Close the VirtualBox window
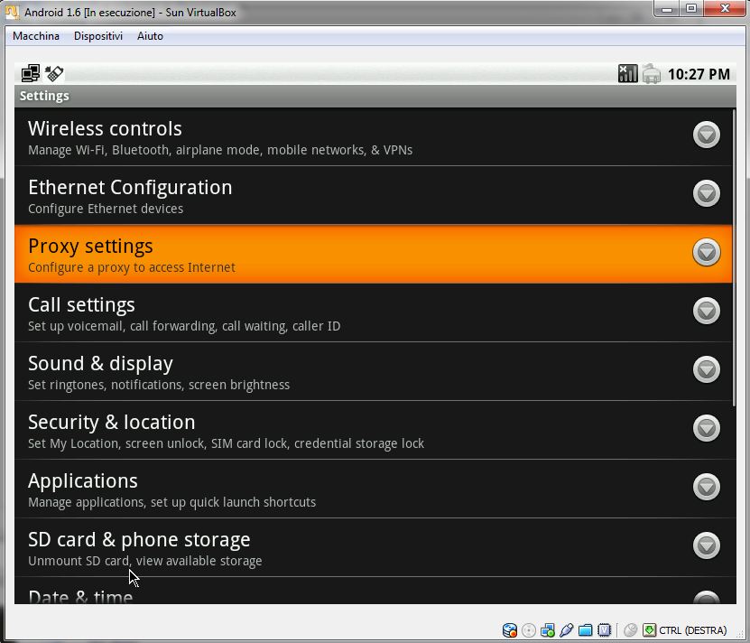750x643 pixels. (x=725, y=9)
